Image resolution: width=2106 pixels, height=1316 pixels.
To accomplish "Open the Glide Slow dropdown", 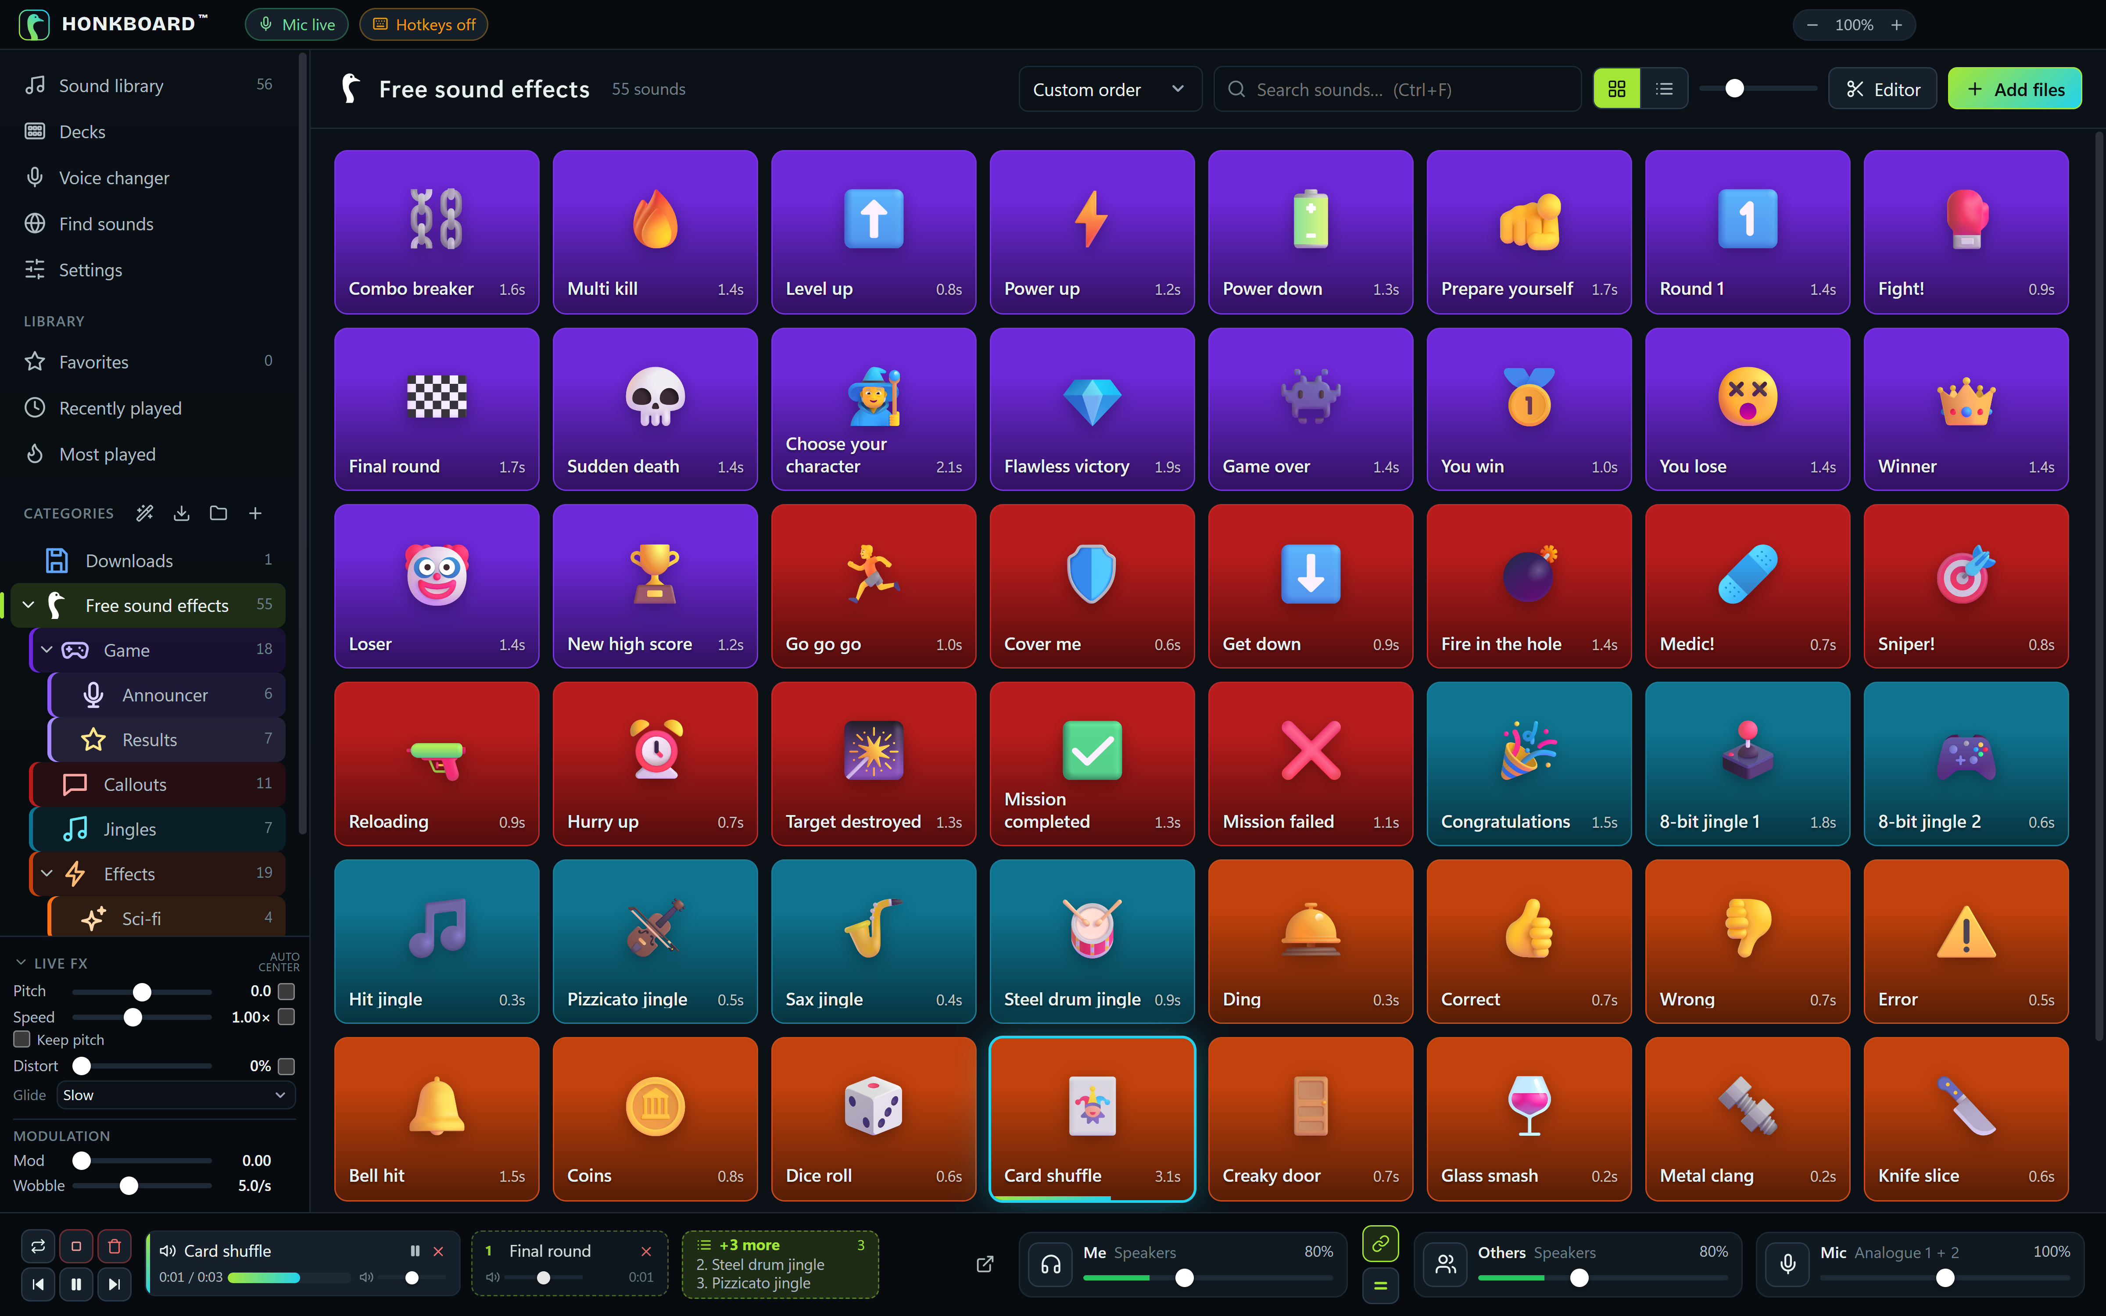I will 176,1095.
